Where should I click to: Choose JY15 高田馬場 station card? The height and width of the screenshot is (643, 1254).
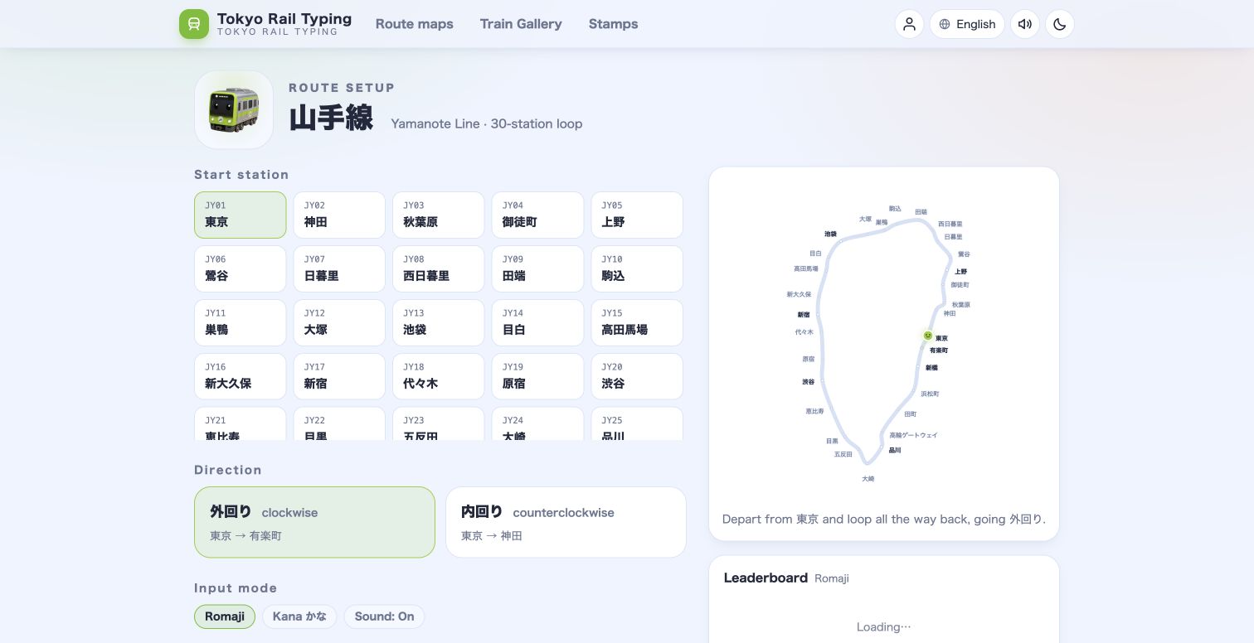(637, 323)
